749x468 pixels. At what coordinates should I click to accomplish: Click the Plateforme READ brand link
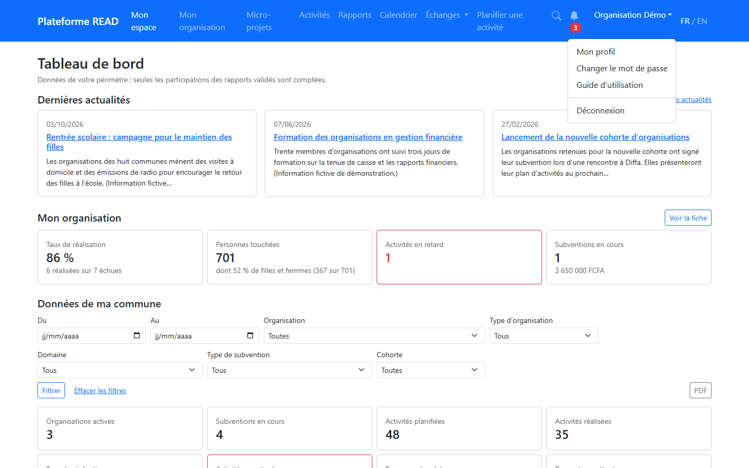[78, 21]
